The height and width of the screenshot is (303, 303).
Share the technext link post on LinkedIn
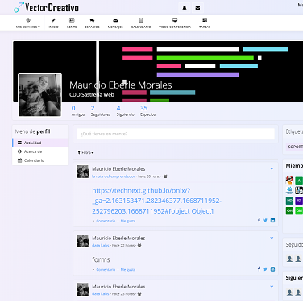pyautogui.click(x=272, y=221)
